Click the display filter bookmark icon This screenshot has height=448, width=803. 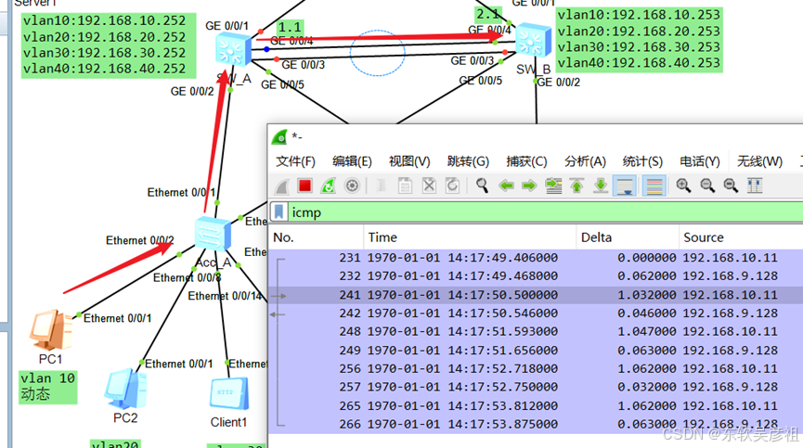(x=278, y=211)
